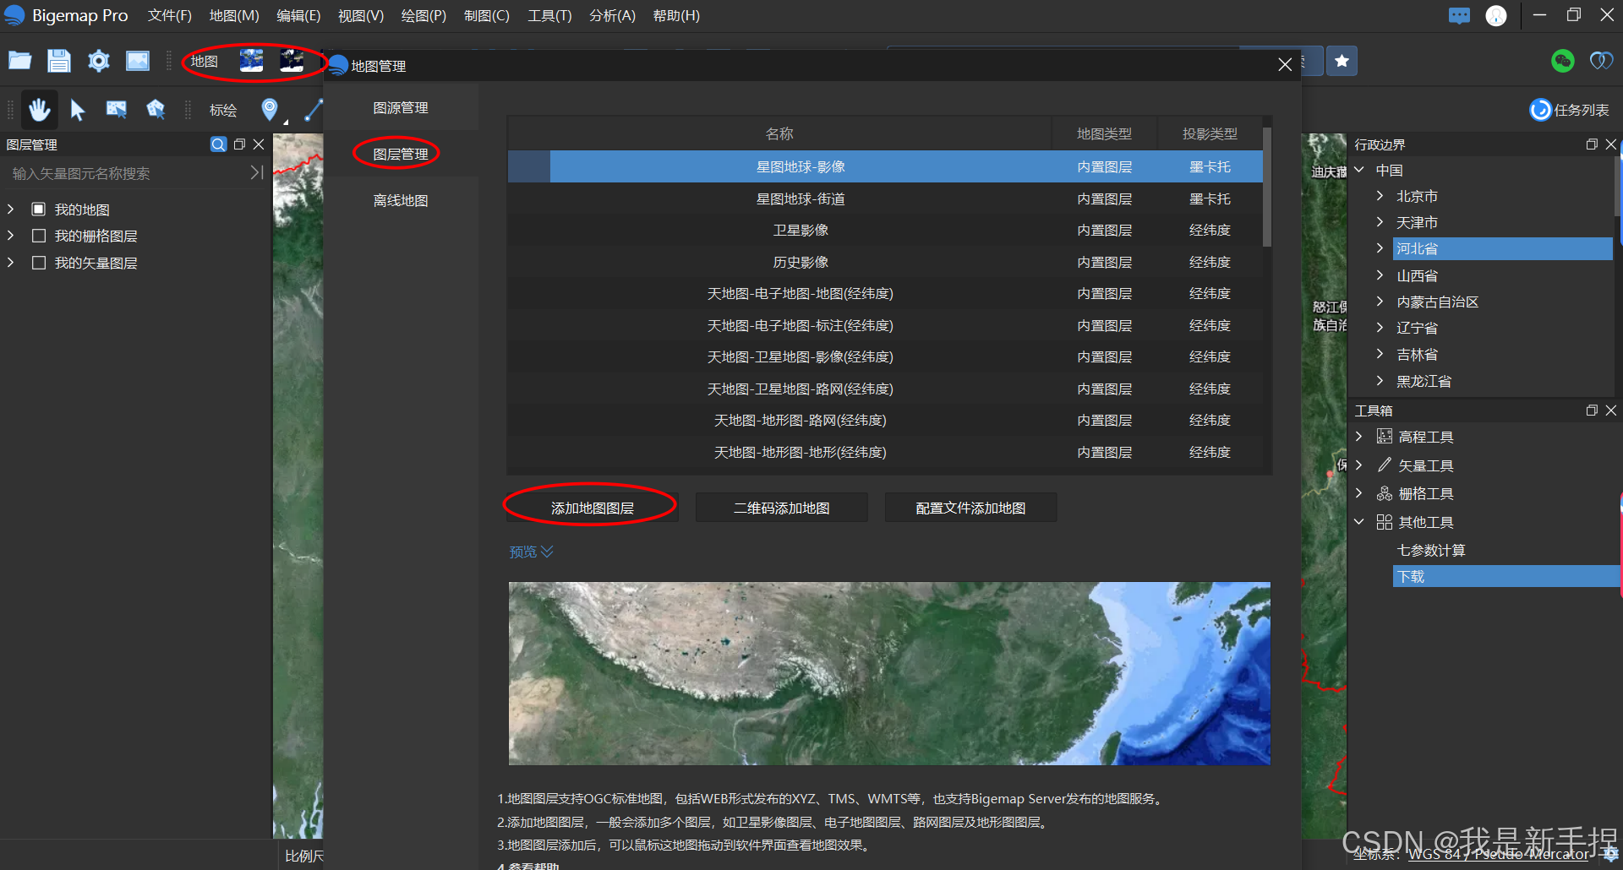Expand the 我的矢量图层 tree node
This screenshot has height=870, width=1623.
pos(10,263)
